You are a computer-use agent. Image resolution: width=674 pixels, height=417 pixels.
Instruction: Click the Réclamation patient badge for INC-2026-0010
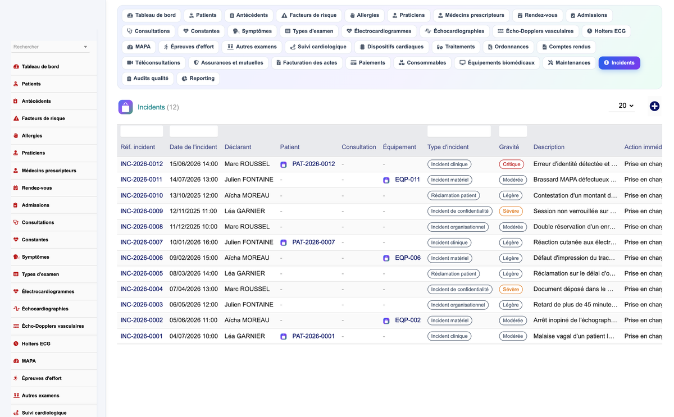454,195
